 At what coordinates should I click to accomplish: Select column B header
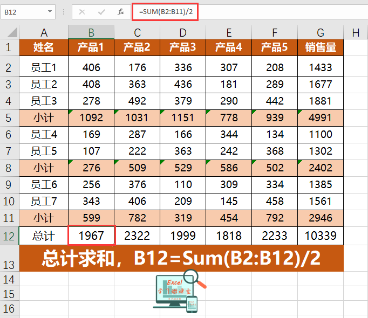(91, 32)
